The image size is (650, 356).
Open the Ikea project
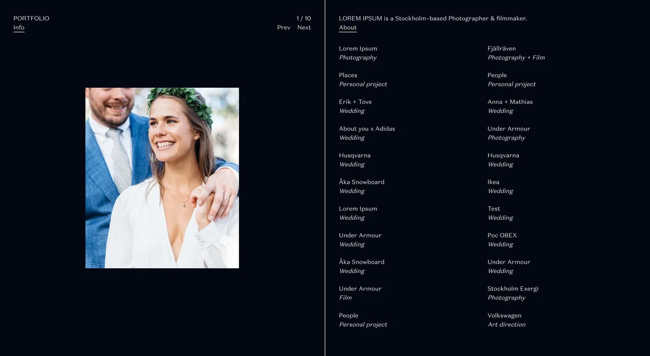point(500,187)
